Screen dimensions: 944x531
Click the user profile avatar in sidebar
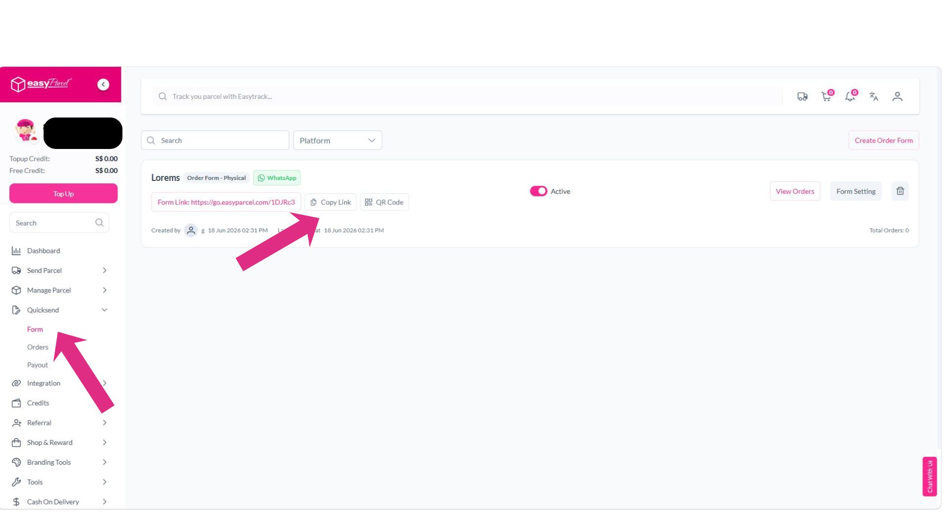(26, 130)
